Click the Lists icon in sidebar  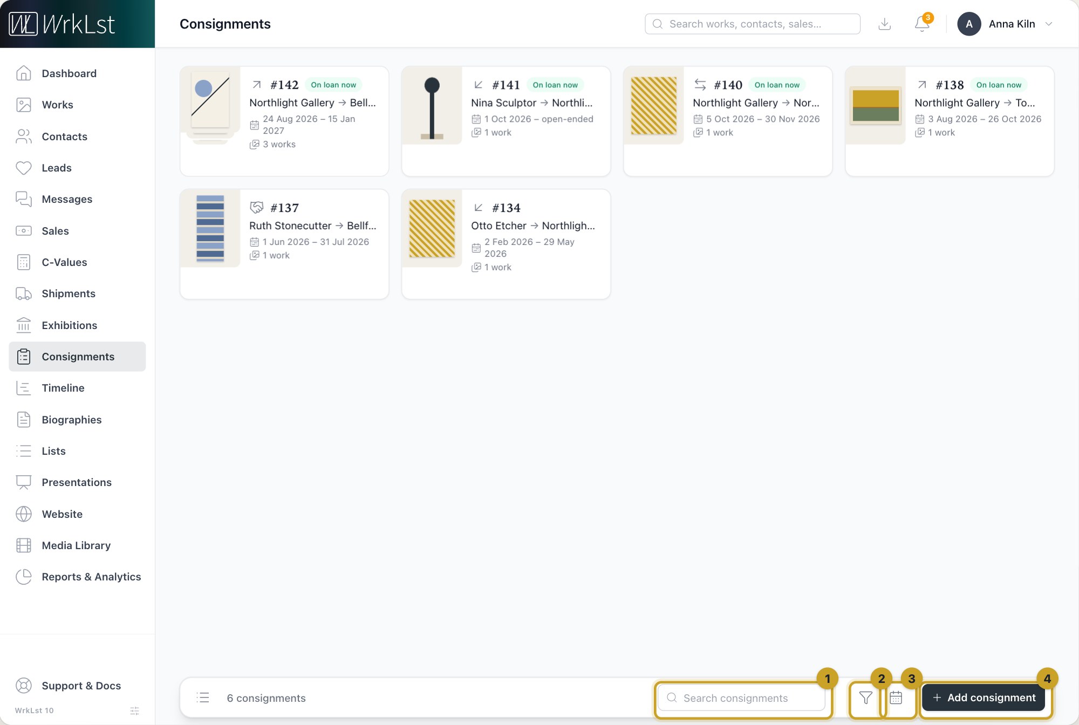click(x=24, y=451)
